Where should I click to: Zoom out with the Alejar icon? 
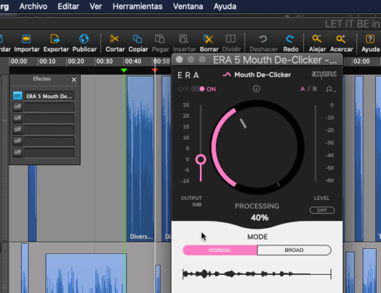pos(317,39)
